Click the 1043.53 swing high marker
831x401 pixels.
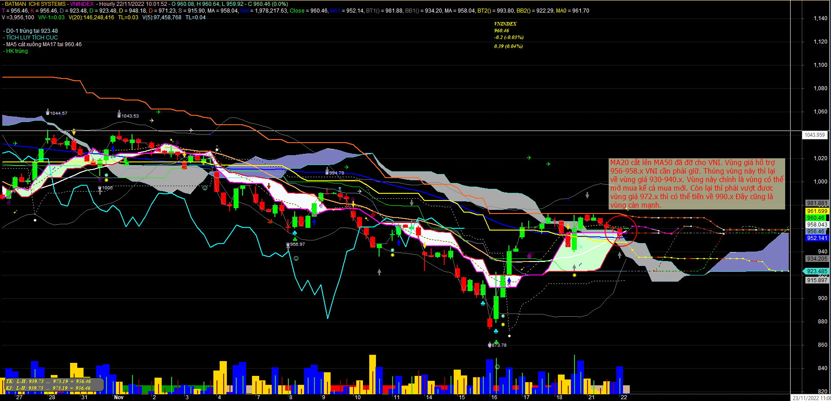119,114
